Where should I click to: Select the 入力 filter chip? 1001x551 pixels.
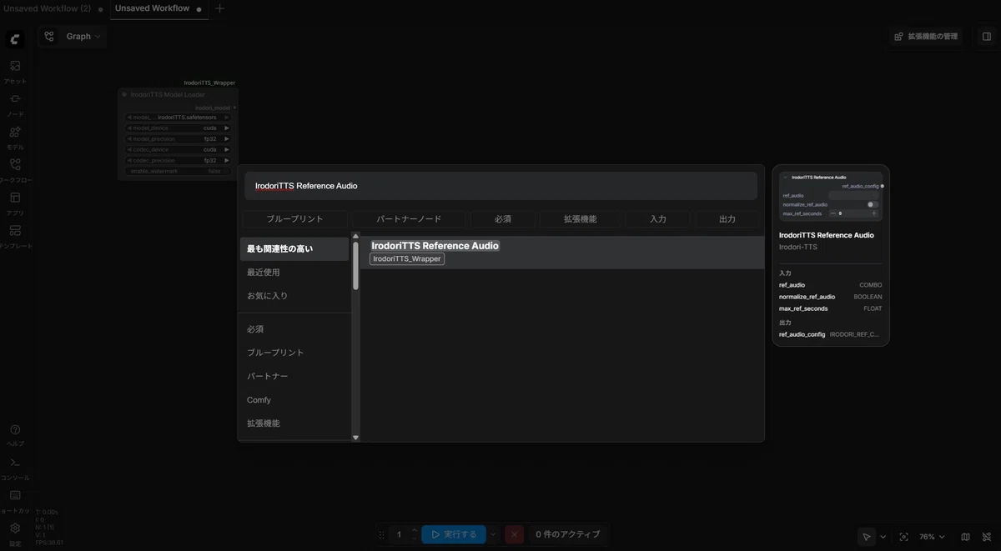click(x=657, y=219)
